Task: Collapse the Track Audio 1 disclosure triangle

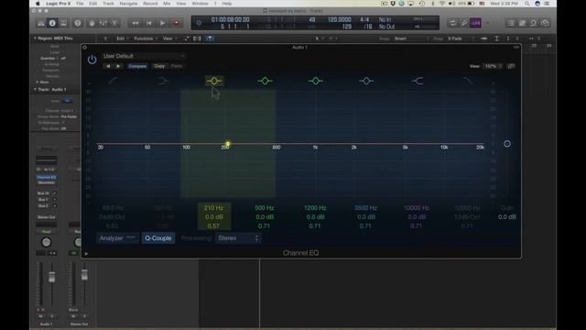Action: tap(35, 90)
